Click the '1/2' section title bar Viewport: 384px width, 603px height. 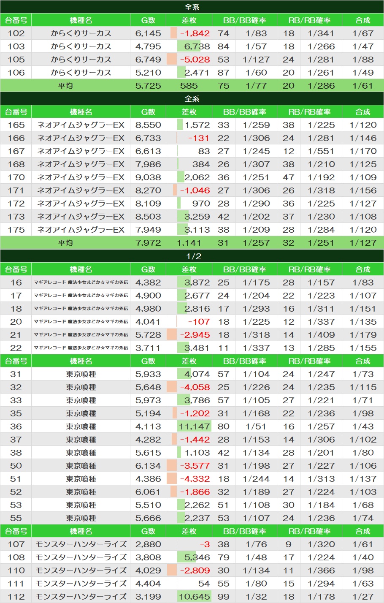(192, 256)
